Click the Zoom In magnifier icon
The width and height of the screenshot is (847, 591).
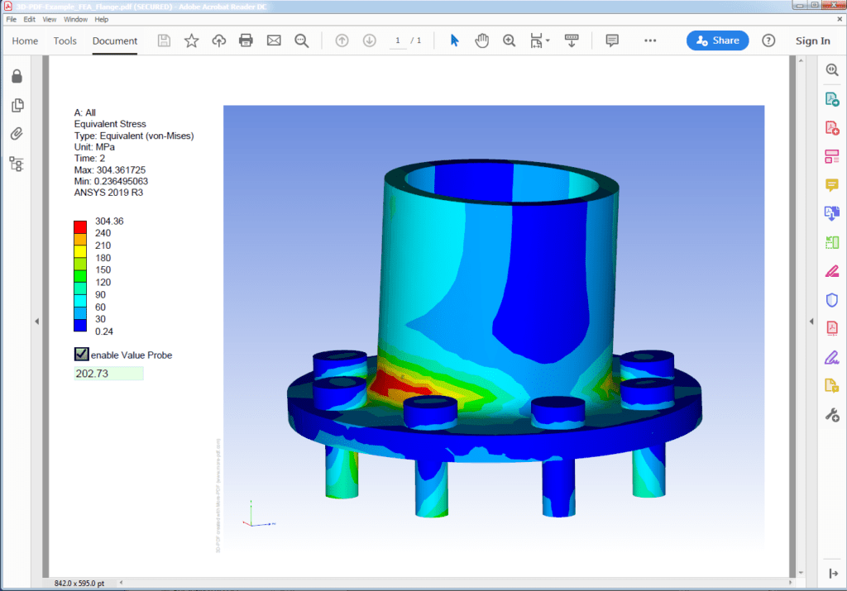pyautogui.click(x=508, y=40)
